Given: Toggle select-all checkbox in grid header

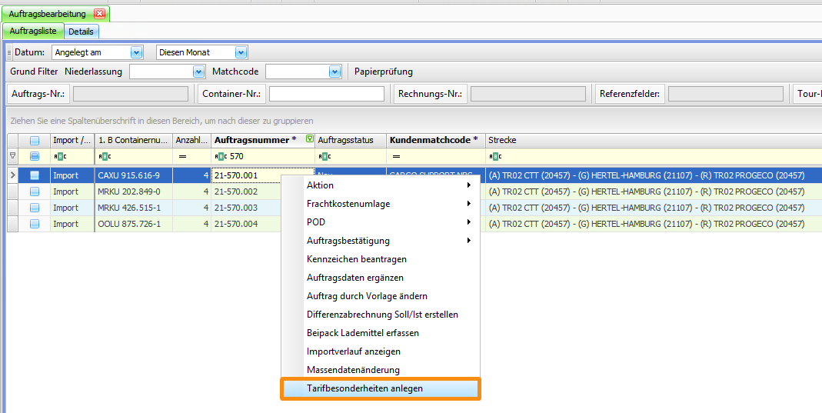Looking at the screenshot, I should [35, 140].
